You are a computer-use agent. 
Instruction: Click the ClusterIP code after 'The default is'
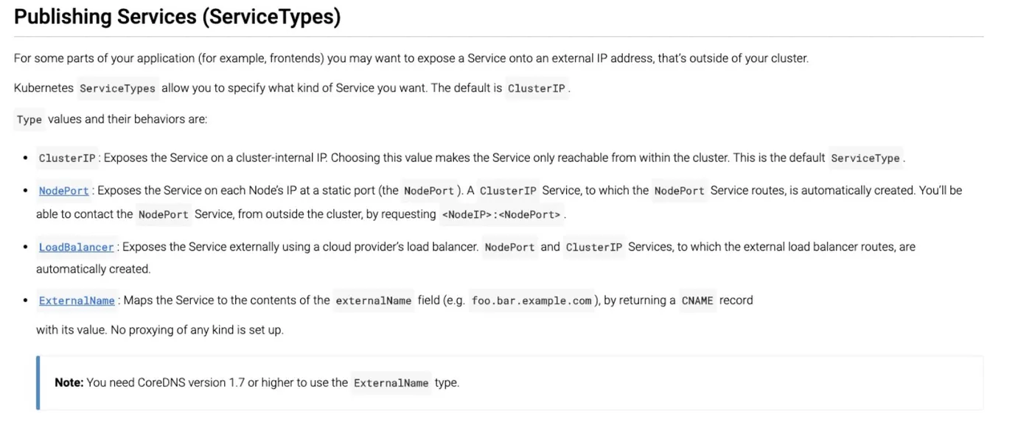pos(536,88)
